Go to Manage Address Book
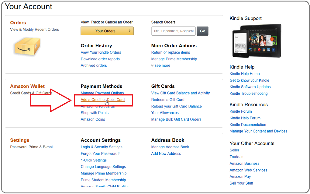This screenshot has height=194, width=310. coord(170,147)
